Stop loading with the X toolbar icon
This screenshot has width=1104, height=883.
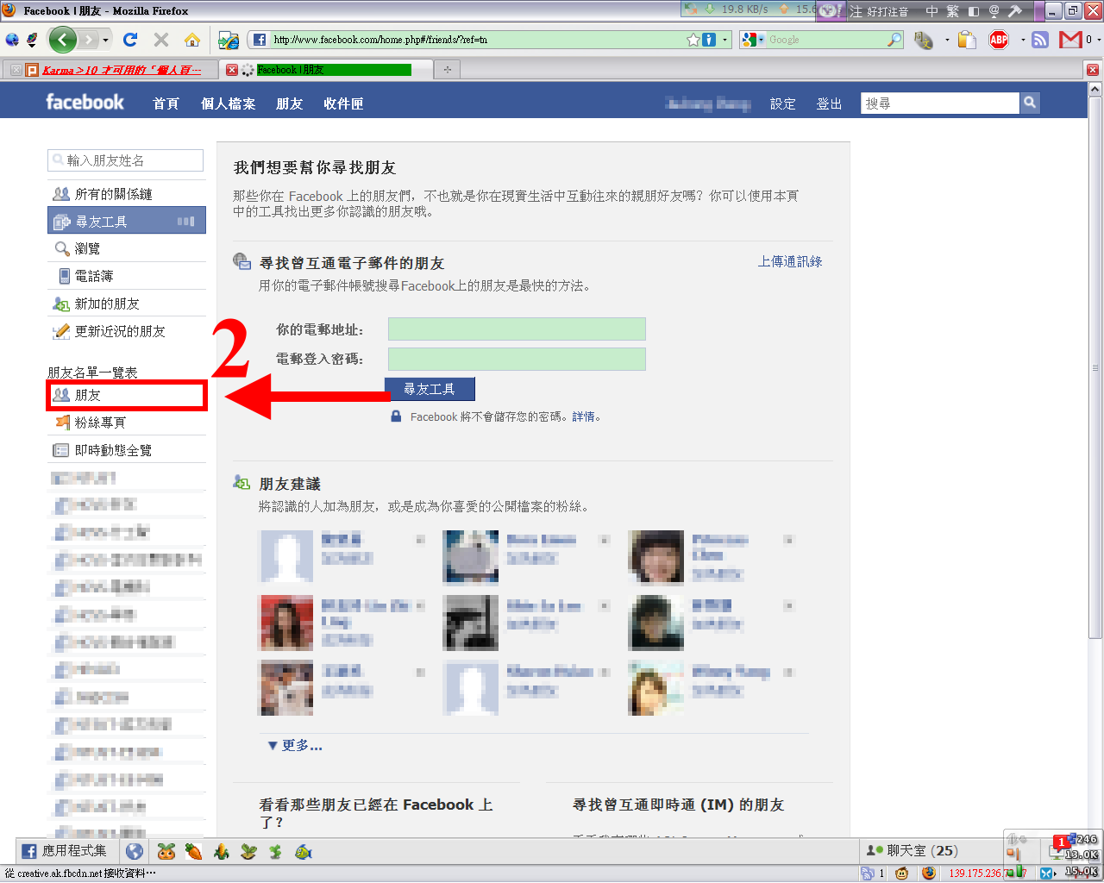tap(161, 40)
